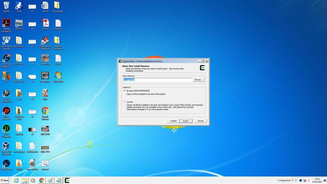Close the Cygwin Setup dialog
The width and height of the screenshot is (327, 184).
point(207,61)
